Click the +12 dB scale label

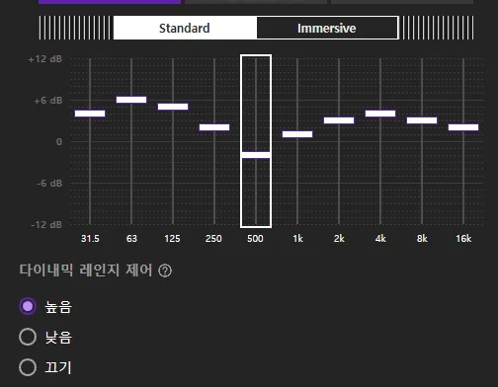click(x=45, y=59)
